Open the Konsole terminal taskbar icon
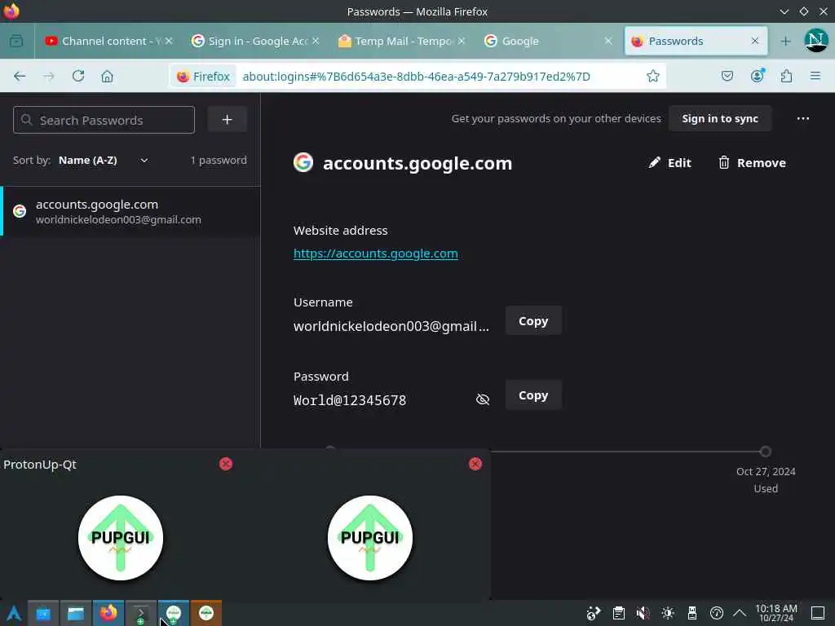The height and width of the screenshot is (626, 835). pos(140,613)
